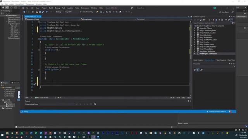Collapse the Canvas object in Unity Hierarchy

(7, 22)
